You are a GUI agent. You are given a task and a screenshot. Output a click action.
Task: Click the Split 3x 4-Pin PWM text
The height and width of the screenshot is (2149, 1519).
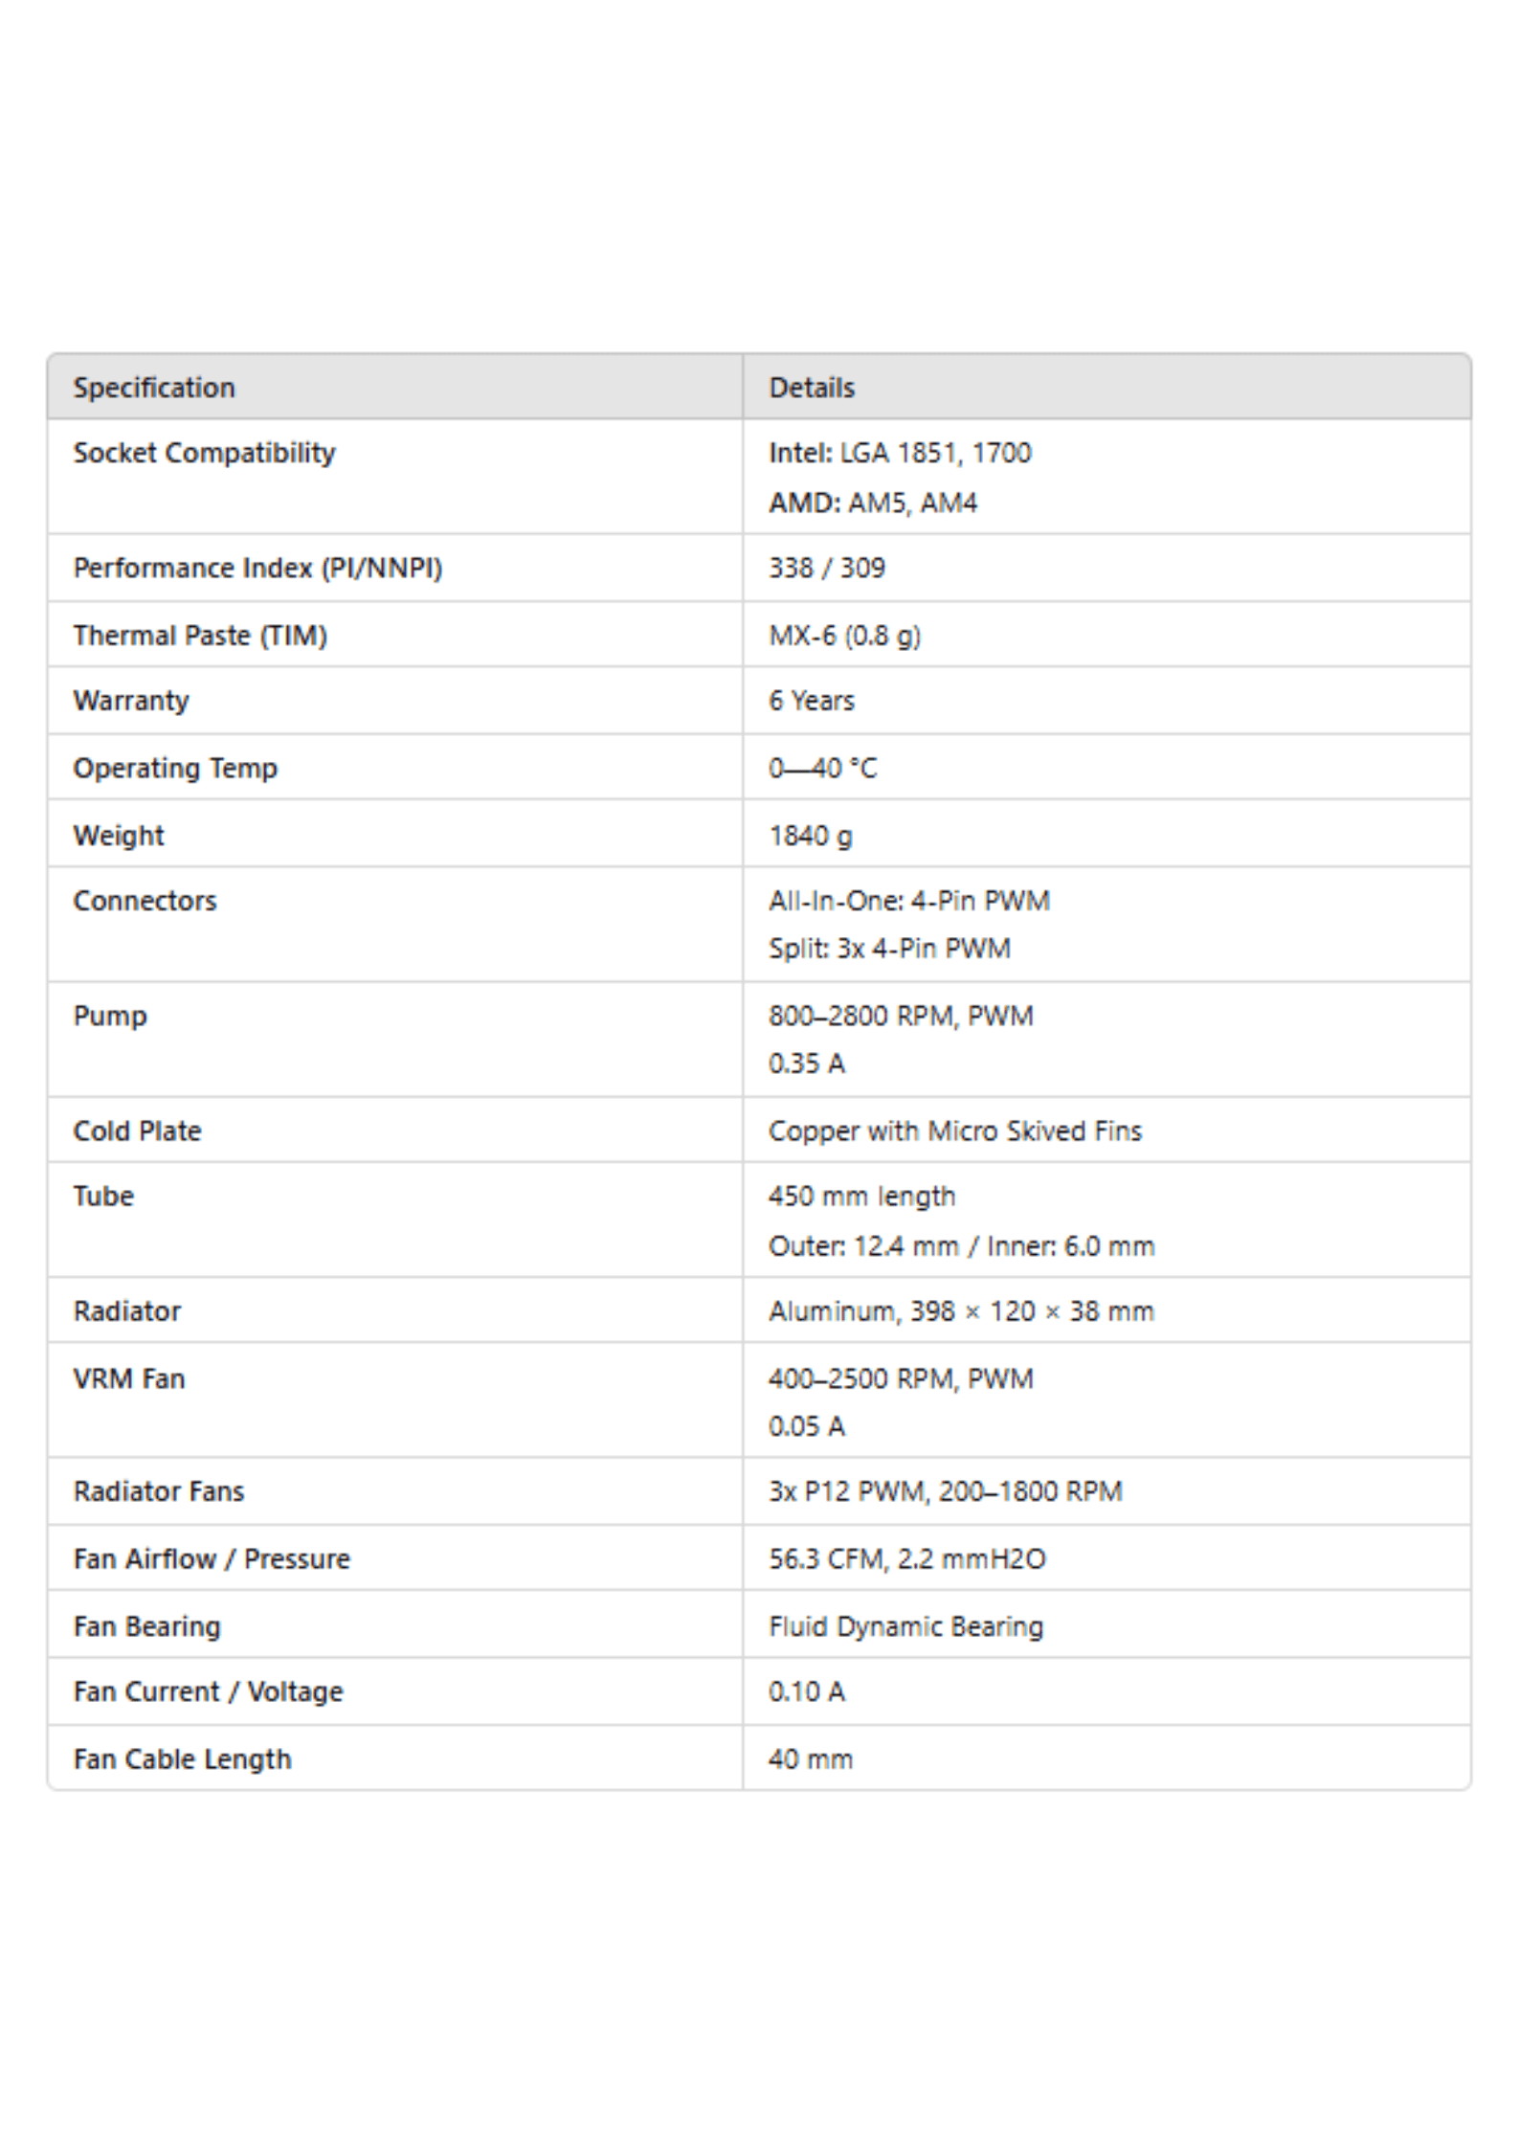pyautogui.click(x=889, y=949)
